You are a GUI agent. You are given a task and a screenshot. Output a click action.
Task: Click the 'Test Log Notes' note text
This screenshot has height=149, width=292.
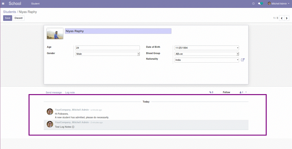(x=63, y=127)
